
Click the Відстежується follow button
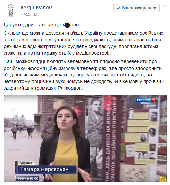click(x=136, y=8)
